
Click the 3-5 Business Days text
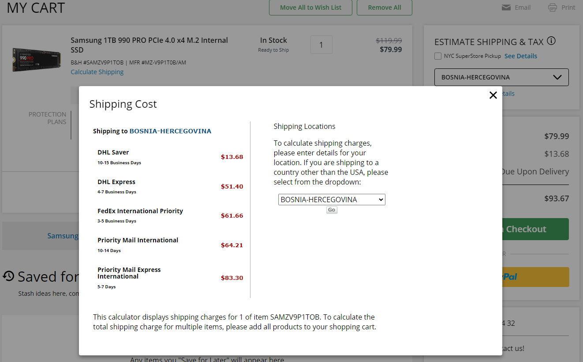117,221
